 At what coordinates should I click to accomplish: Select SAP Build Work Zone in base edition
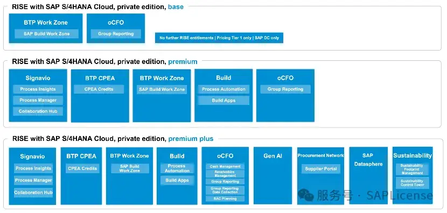[x=47, y=33]
